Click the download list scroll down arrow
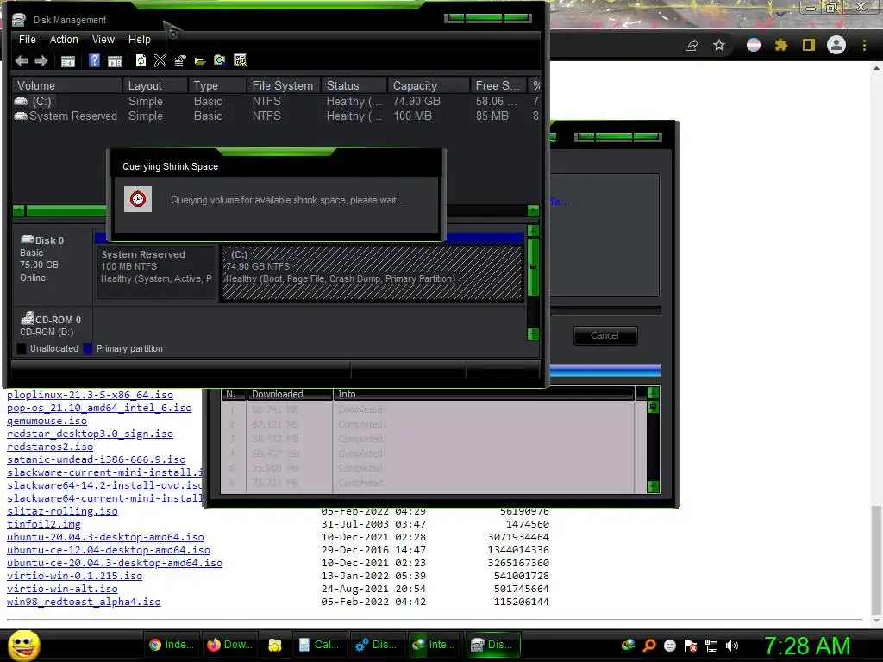 (654, 486)
